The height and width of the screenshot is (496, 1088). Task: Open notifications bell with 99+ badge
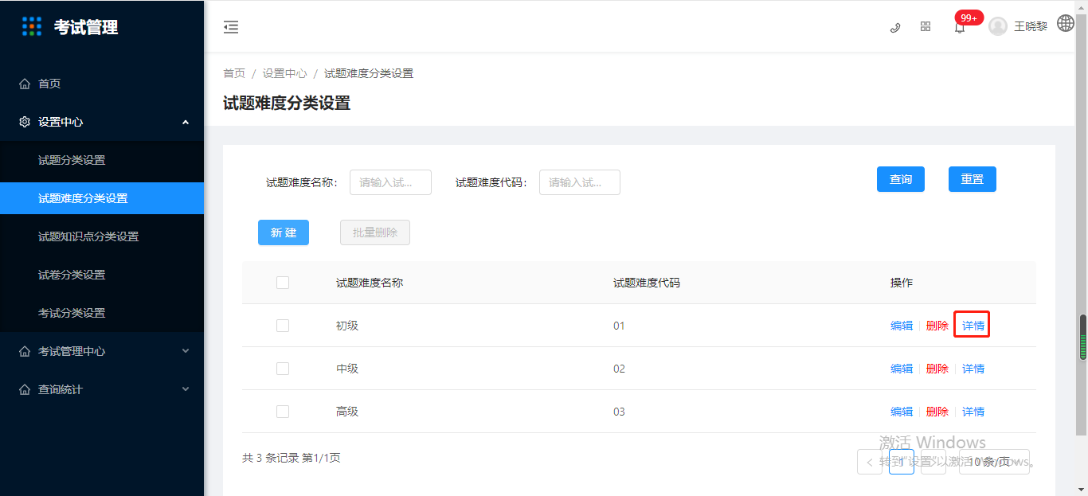pos(960,27)
